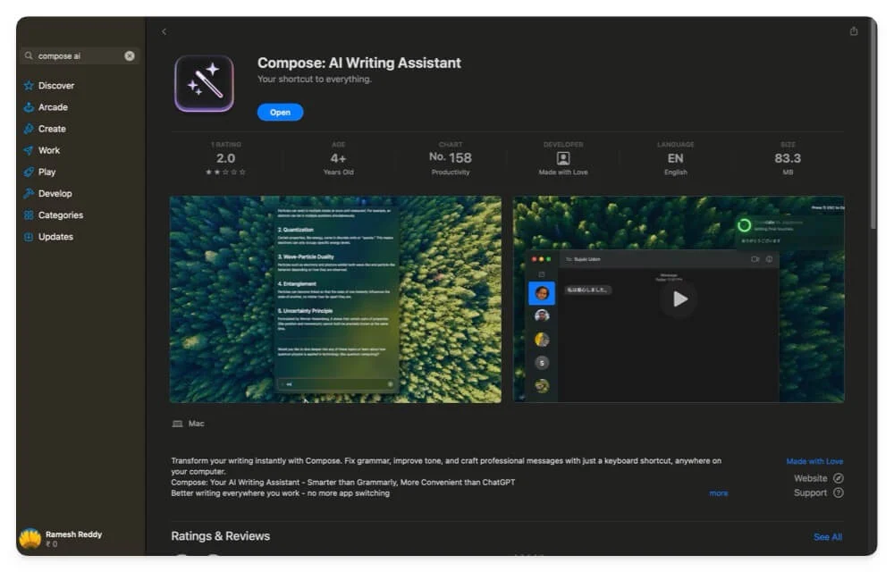The image size is (894, 572).
Task: Click the Develop hammer icon
Action: tap(29, 194)
